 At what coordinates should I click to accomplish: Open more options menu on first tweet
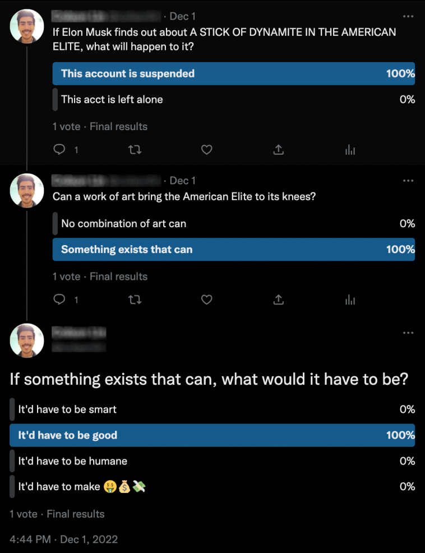(x=408, y=16)
